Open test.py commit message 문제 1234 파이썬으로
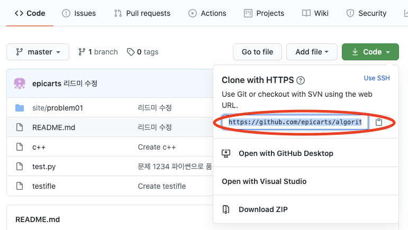Screen dimensions: 408x230 [x=175, y=167]
